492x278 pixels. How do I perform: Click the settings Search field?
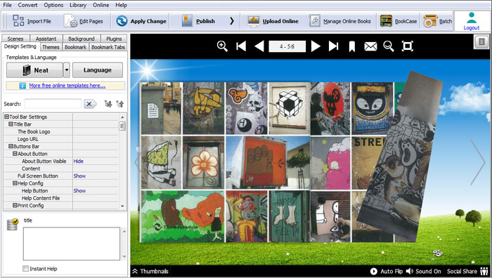[53, 104]
